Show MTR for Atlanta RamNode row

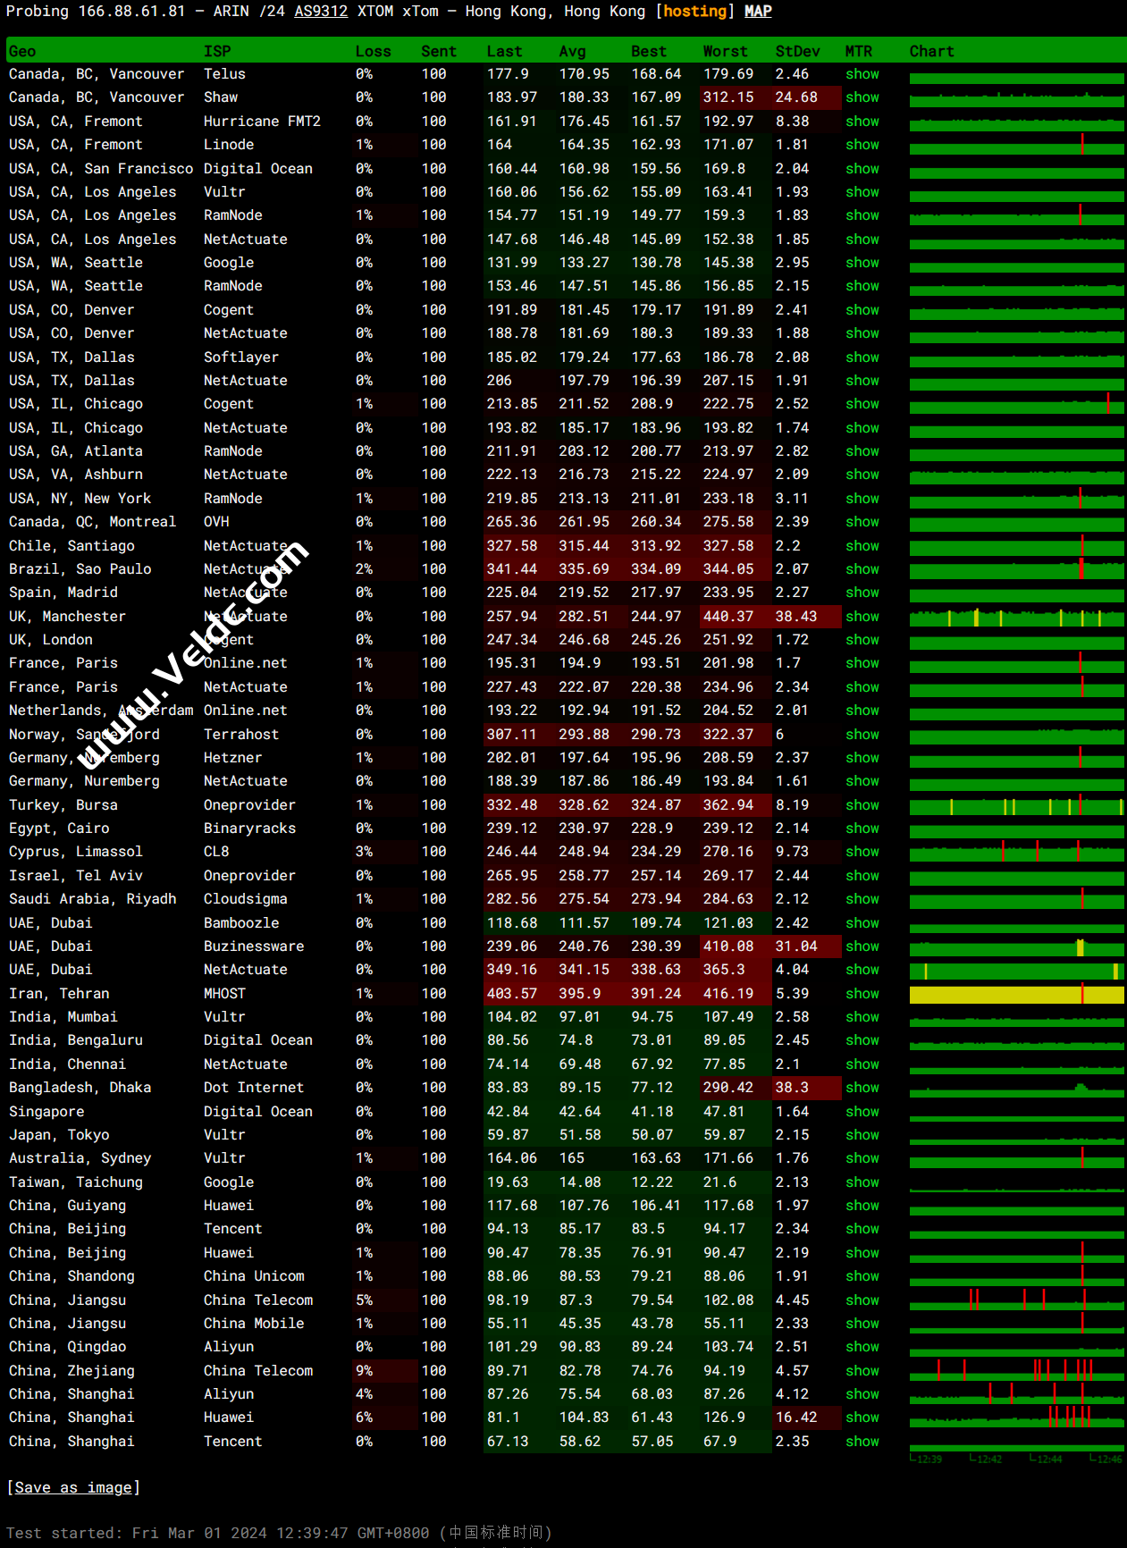(x=862, y=451)
